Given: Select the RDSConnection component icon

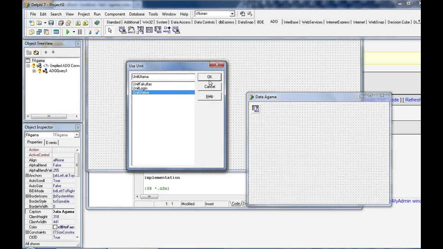Looking at the screenshot, I should [175, 30].
